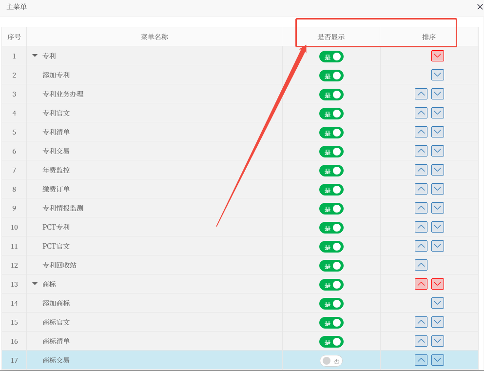The height and width of the screenshot is (371, 484).
Task: Toggle off display for 缴费订单
Action: [x=331, y=190]
